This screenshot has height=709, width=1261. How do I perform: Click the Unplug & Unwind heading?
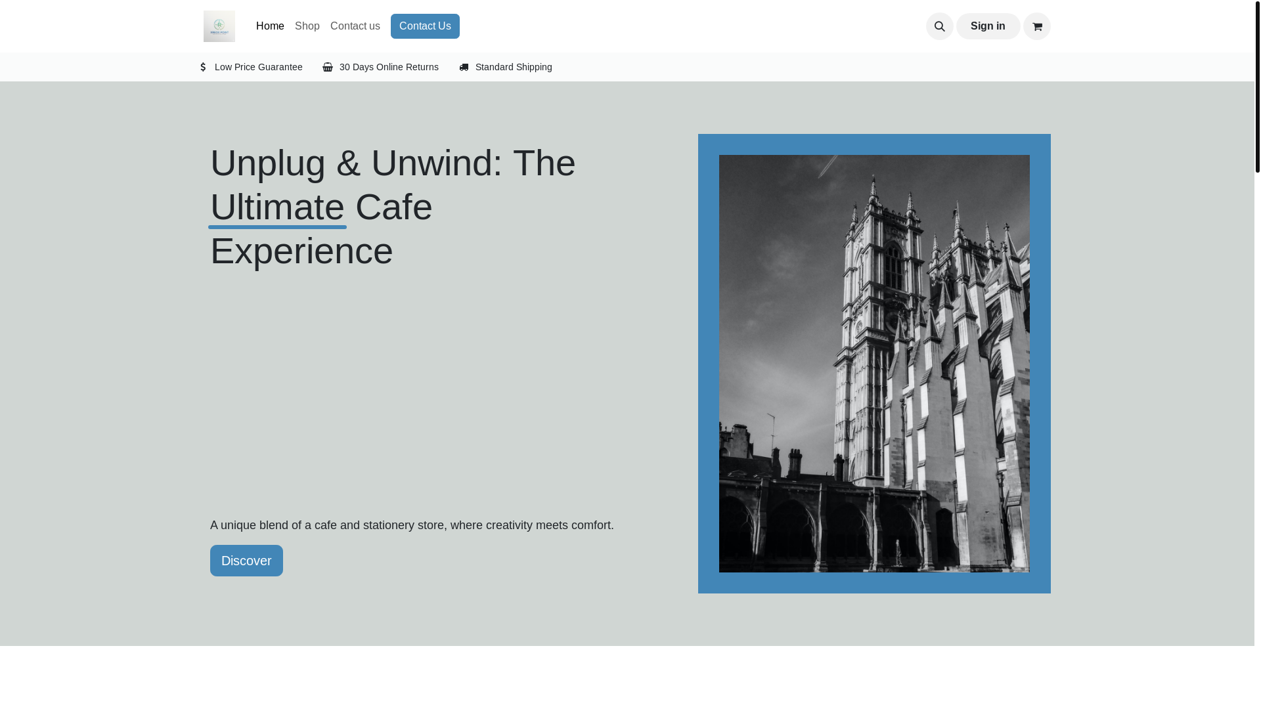pos(393,163)
